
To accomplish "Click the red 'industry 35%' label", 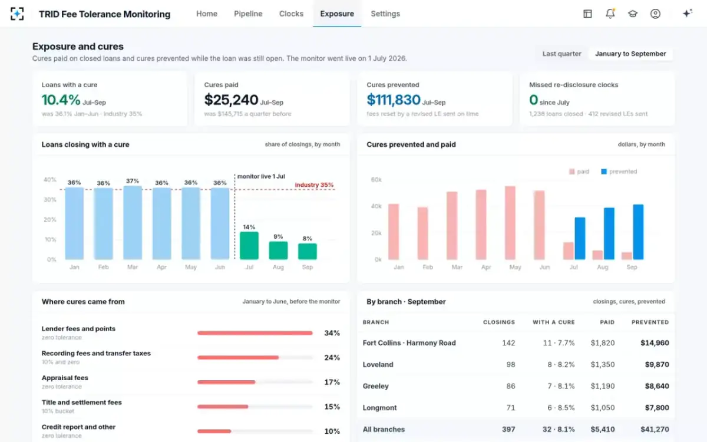I will [x=315, y=185].
